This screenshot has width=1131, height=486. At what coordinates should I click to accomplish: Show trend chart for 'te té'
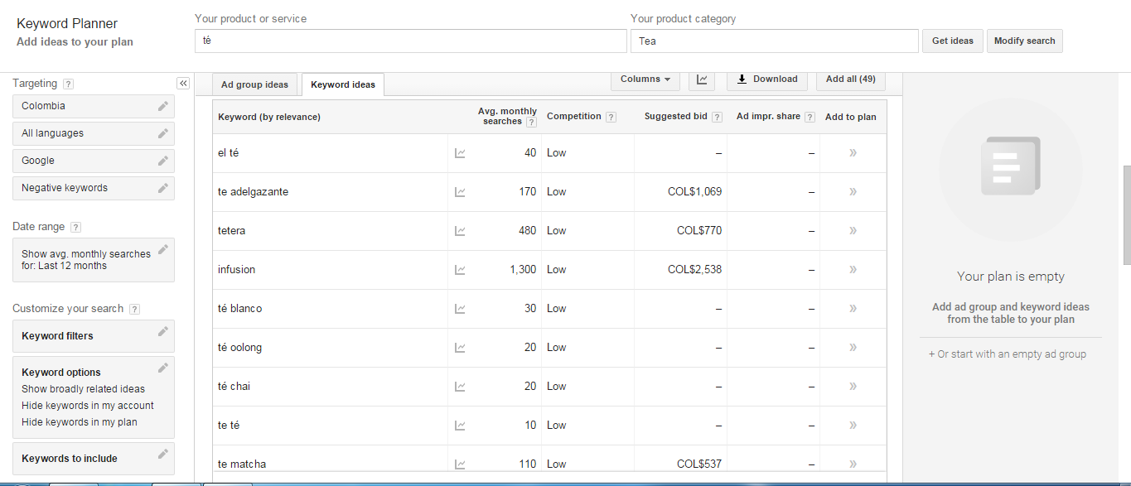click(460, 426)
